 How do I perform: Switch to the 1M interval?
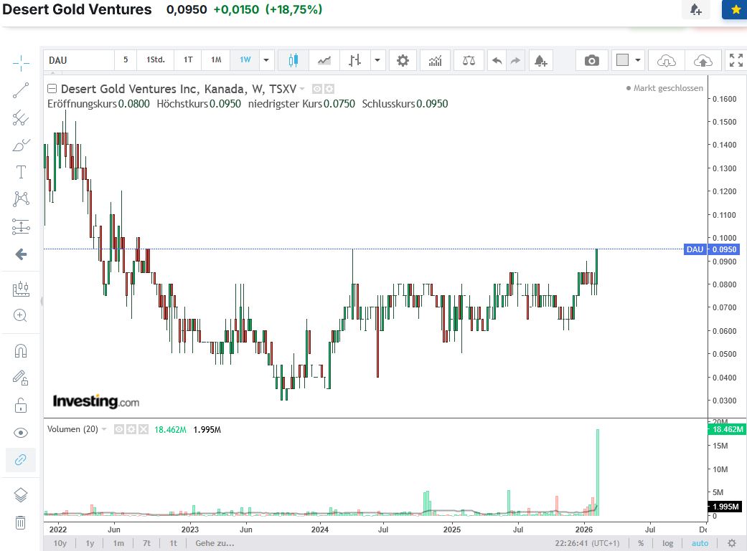215,60
